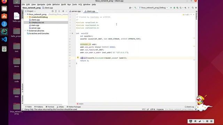Click the Build hammer icon
This screenshot has height=125, width=223.
135,8
